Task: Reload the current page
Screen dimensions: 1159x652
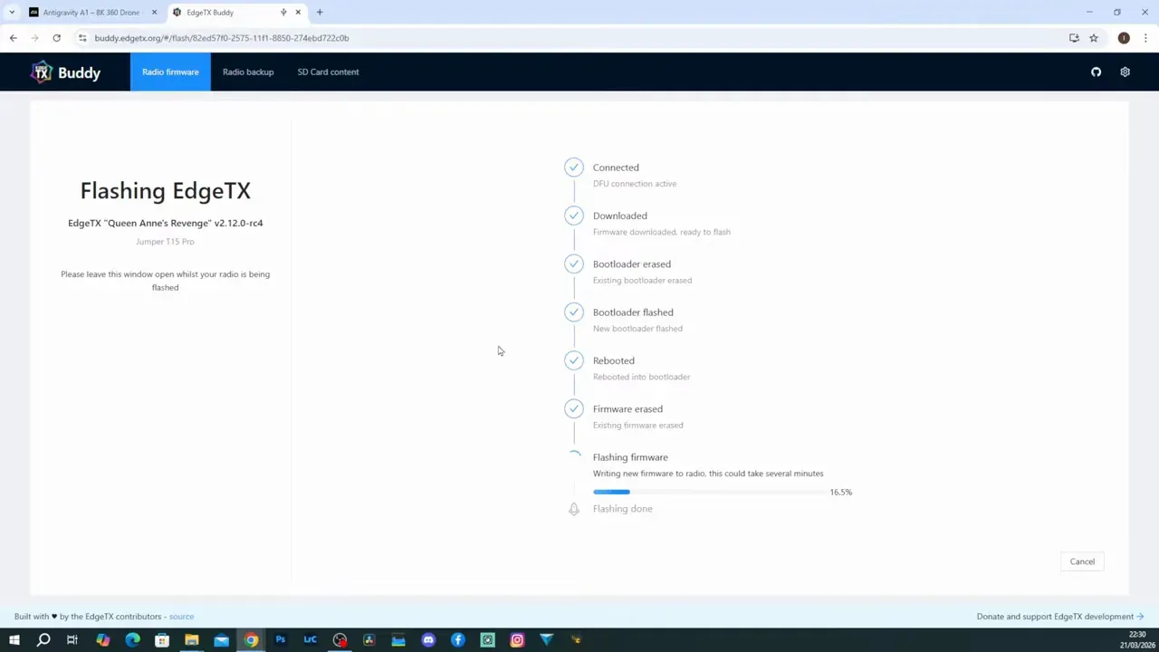Action: 56,38
